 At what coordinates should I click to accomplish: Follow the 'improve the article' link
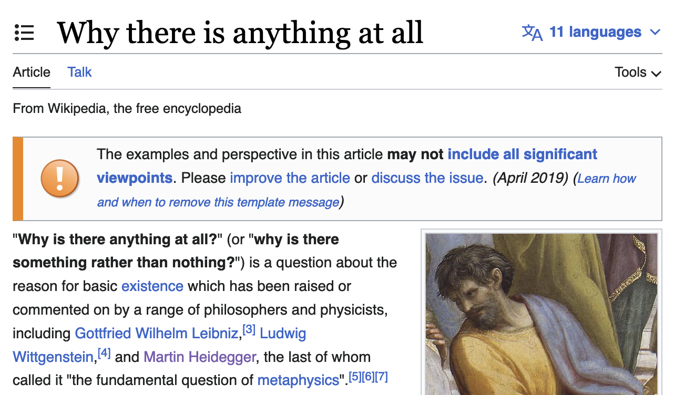click(x=290, y=178)
